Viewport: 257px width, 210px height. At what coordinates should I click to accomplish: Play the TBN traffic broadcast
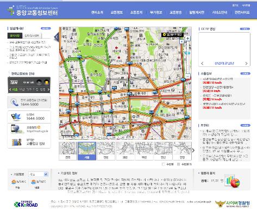pos(39,82)
